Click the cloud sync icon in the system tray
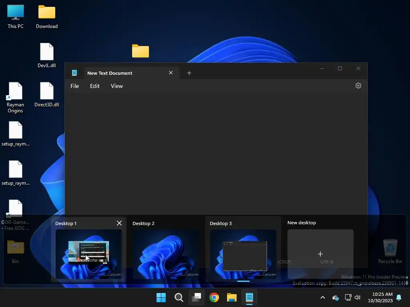Screen dimensions: 410x307 click(x=336, y=297)
